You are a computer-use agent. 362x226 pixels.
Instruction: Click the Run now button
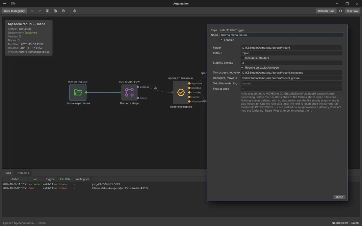(352, 11)
